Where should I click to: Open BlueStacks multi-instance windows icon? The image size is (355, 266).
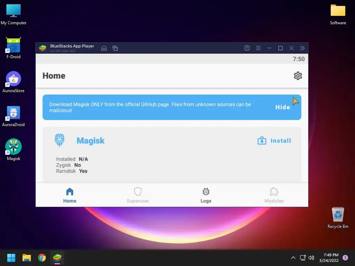115,48
